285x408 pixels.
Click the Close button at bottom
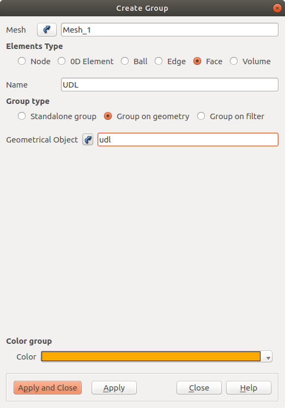click(x=199, y=388)
